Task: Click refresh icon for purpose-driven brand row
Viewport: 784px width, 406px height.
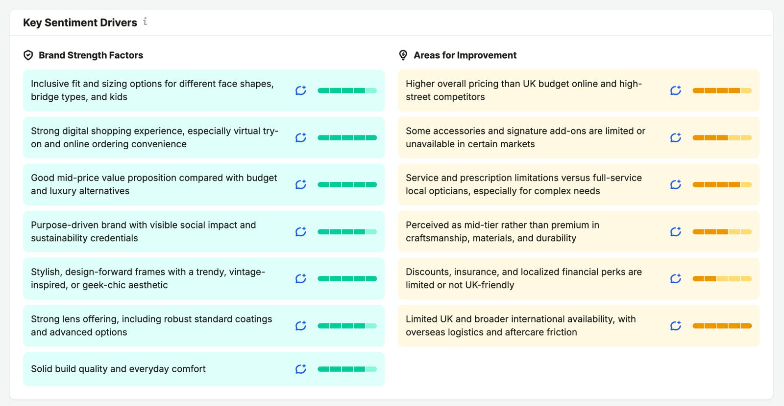Action: 301,231
